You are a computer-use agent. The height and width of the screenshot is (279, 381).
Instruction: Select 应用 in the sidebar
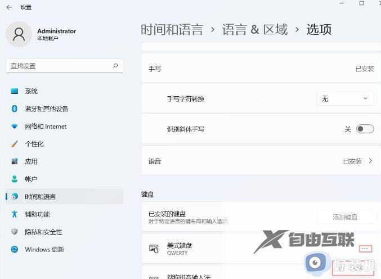(x=64, y=161)
